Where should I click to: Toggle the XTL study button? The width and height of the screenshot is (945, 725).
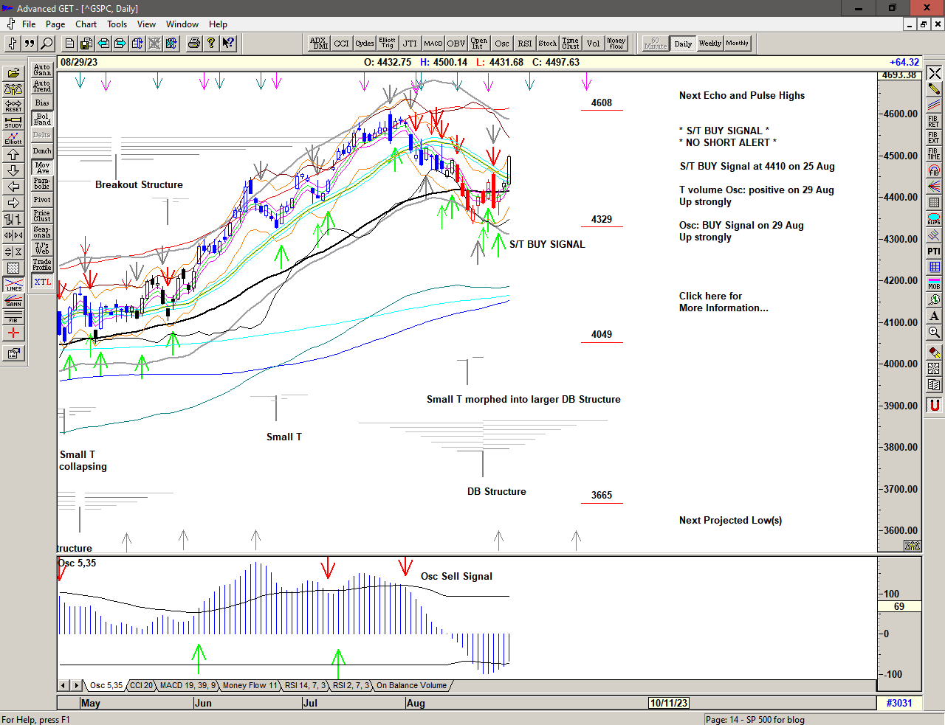pyautogui.click(x=42, y=282)
